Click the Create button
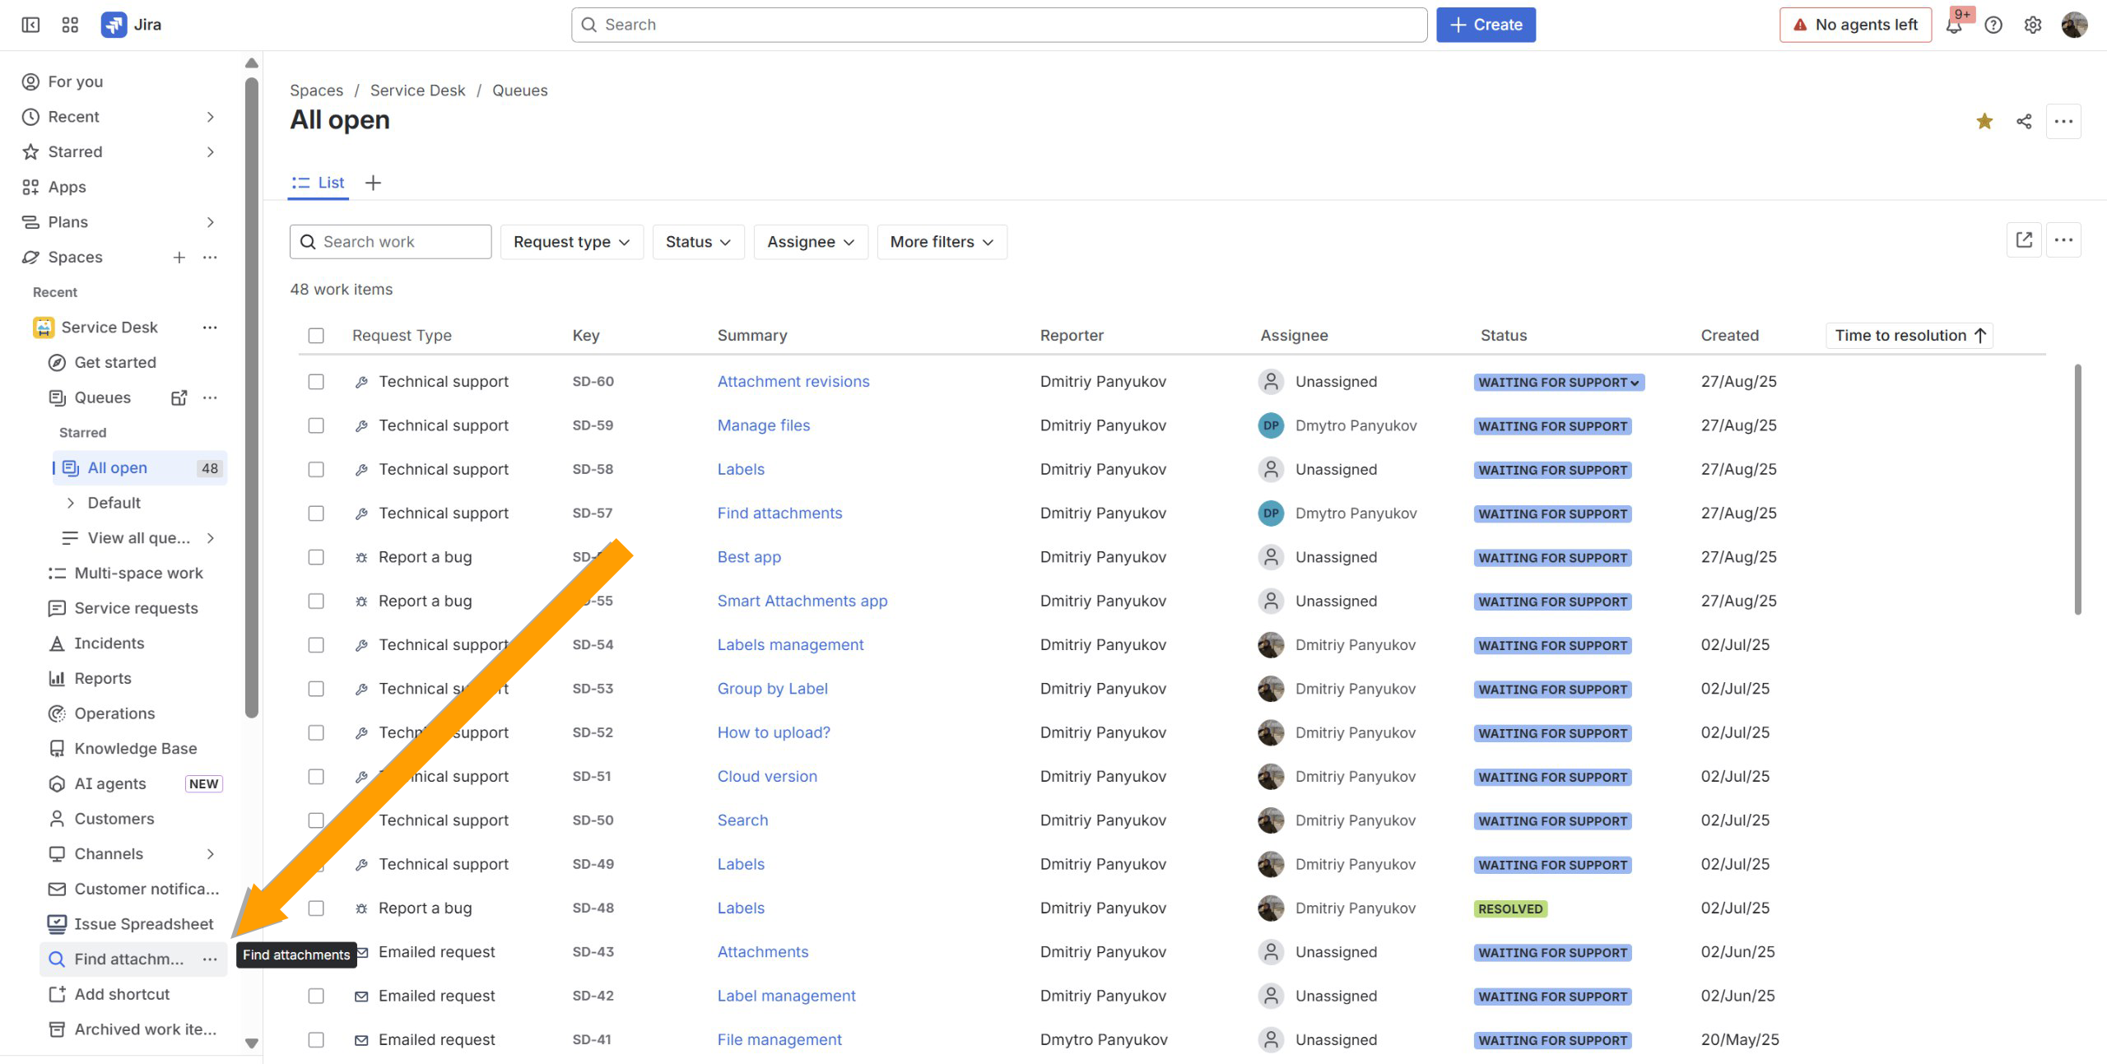This screenshot has height=1064, width=2107. click(x=1486, y=25)
